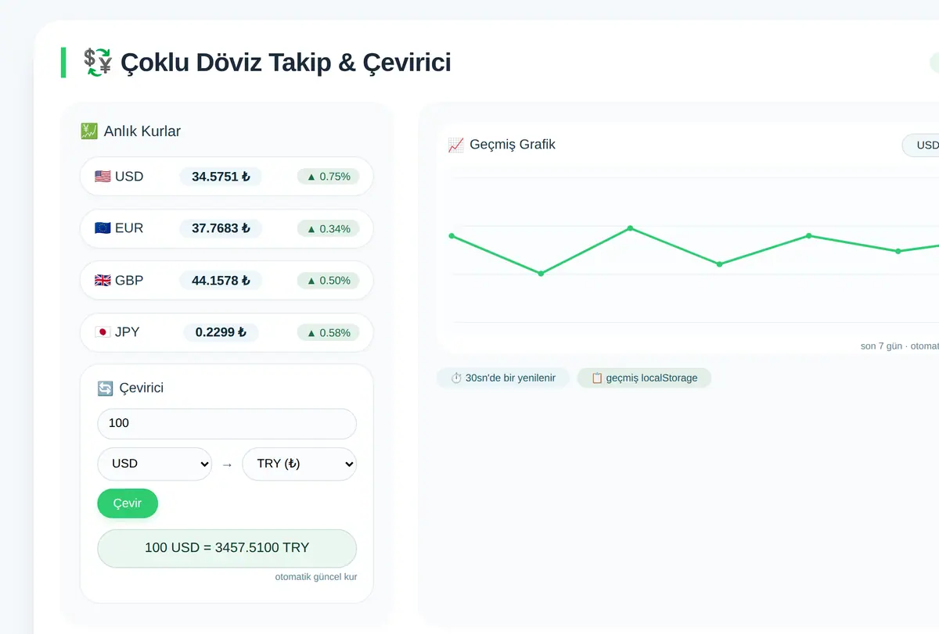Click the US flag icon in USD row
939x634 pixels.
(103, 177)
